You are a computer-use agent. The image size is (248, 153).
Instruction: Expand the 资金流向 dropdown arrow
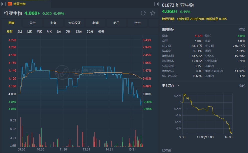[x=178, y=85]
